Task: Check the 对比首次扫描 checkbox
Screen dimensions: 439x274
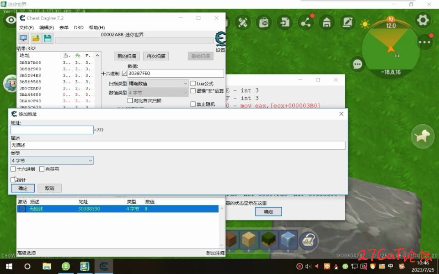Action: tap(130, 100)
